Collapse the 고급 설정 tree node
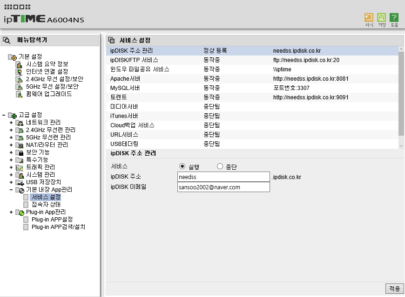Image resolution: width=405 pixels, height=297 pixels. pyautogui.click(x=4, y=115)
